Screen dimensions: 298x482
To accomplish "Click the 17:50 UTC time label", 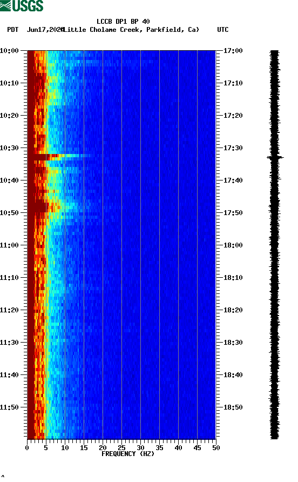I will pos(233,213).
